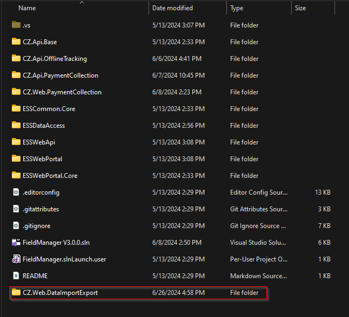Select the .gitattributes file name
349x317 pixels.
pyautogui.click(x=41, y=209)
